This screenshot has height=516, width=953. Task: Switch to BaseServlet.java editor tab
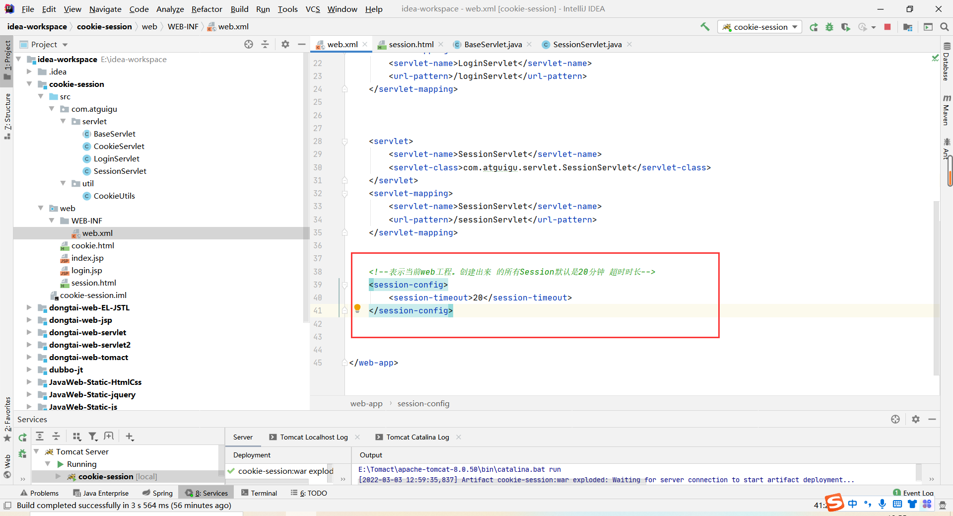point(493,44)
